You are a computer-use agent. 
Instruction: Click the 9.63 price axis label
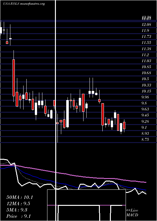[145, 109]
